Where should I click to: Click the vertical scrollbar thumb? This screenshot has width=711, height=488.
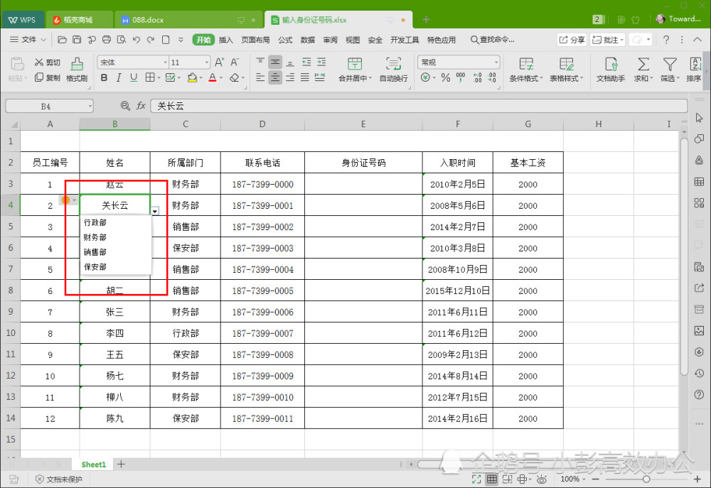(x=684, y=256)
